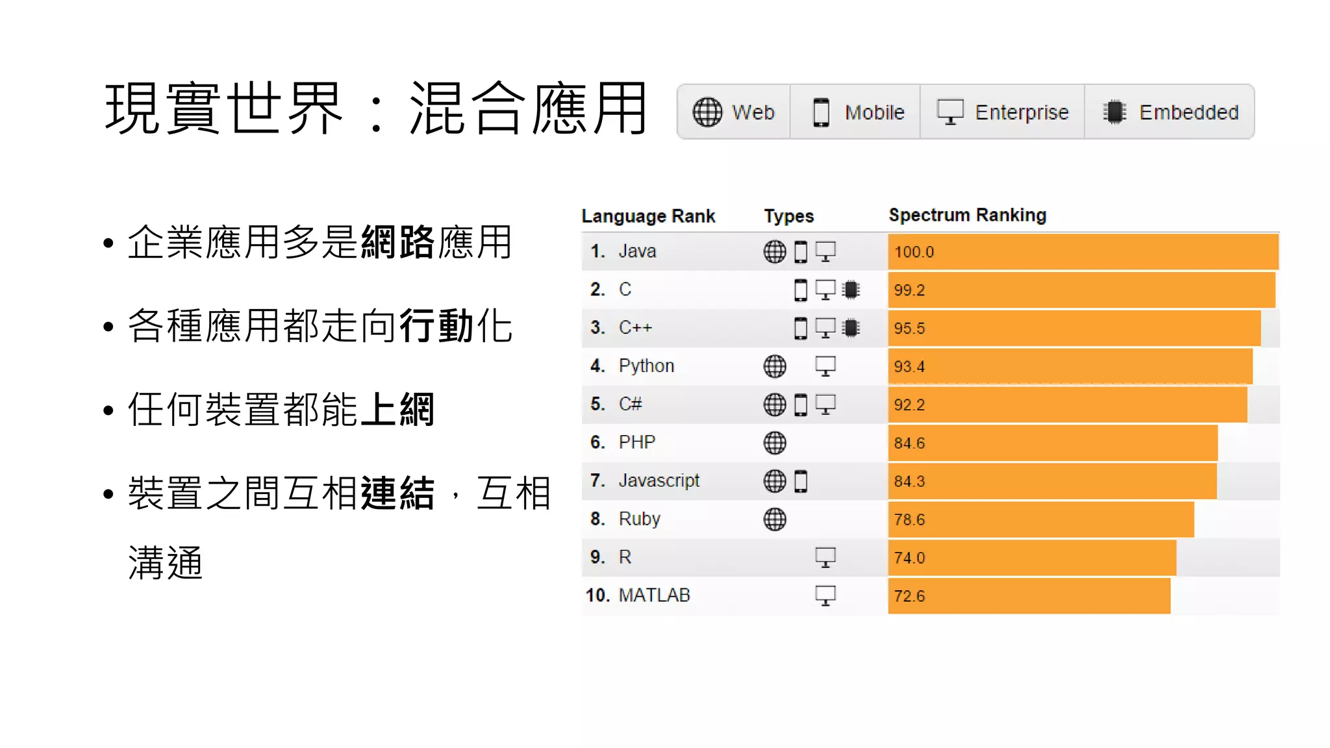Click the Embedded chip icon in C row

pyautogui.click(x=851, y=290)
